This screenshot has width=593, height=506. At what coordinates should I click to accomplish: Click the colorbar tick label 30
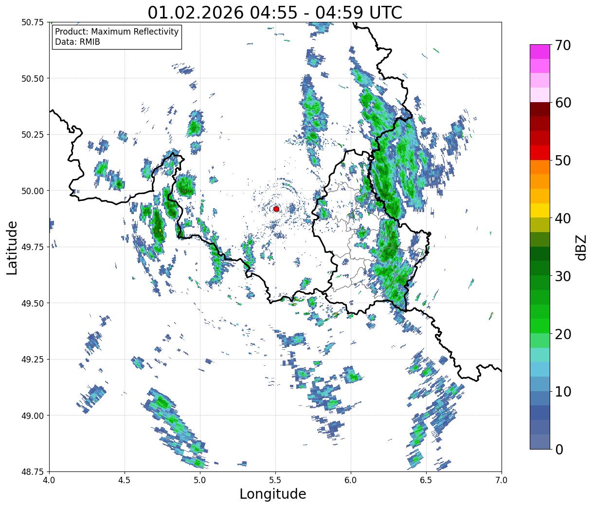coord(562,276)
